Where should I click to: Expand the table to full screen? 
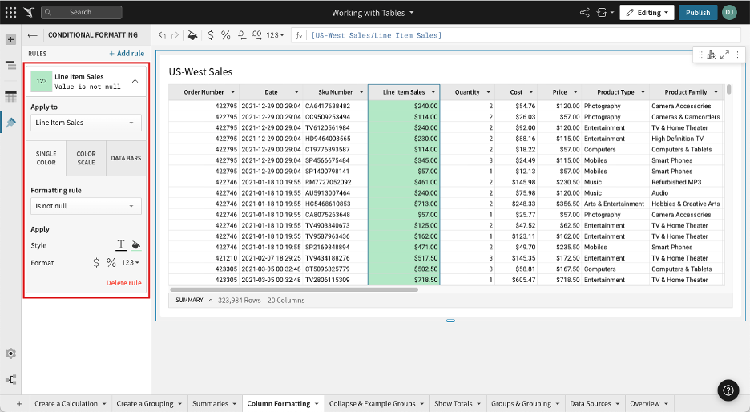pyautogui.click(x=724, y=55)
